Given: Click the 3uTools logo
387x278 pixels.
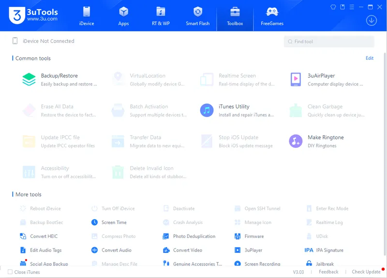Looking at the screenshot, I should click(x=33, y=15).
